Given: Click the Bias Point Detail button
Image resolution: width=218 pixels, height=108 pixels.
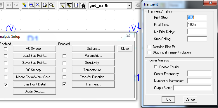Looking at the screenshot, I should [34, 84].
